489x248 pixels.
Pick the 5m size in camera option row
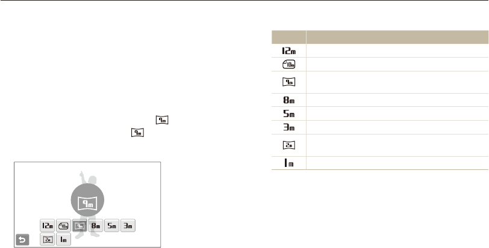coord(110,226)
